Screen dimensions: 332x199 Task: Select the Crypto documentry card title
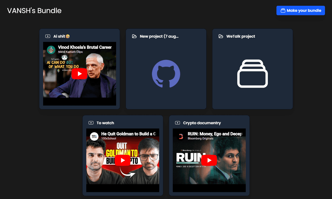pos(202,123)
